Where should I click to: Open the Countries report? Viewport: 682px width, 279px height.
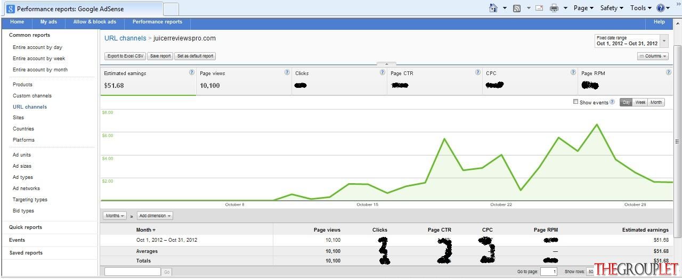(23, 129)
